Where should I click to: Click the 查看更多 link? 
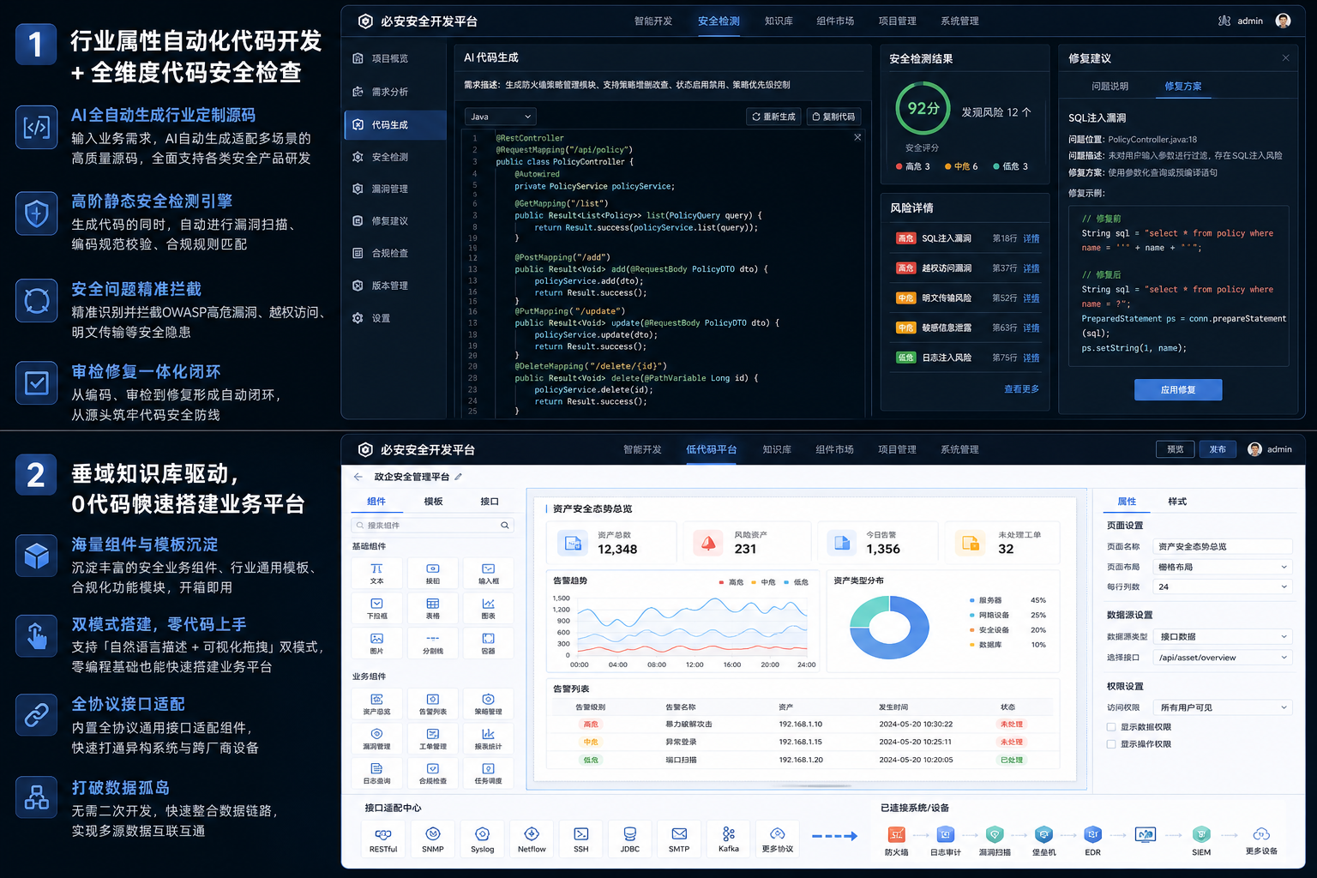[x=1021, y=389]
